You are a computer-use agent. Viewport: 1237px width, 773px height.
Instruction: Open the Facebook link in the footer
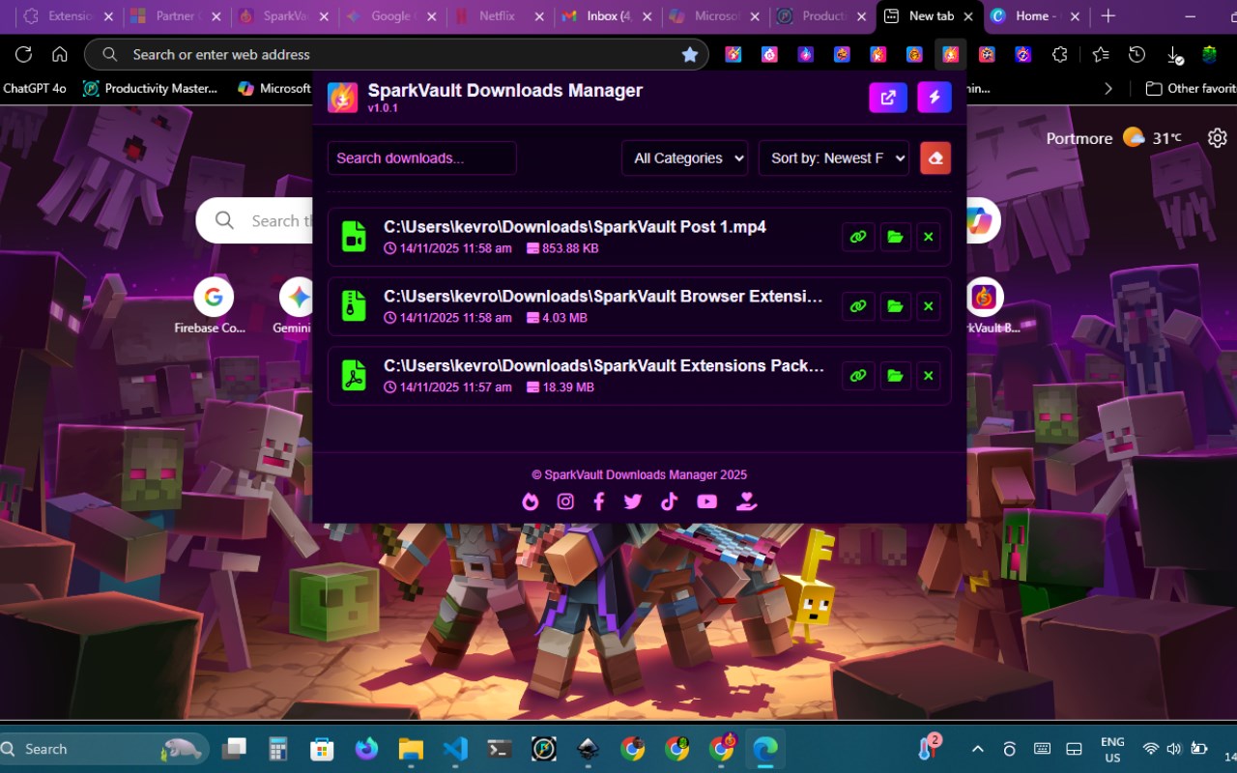(599, 501)
